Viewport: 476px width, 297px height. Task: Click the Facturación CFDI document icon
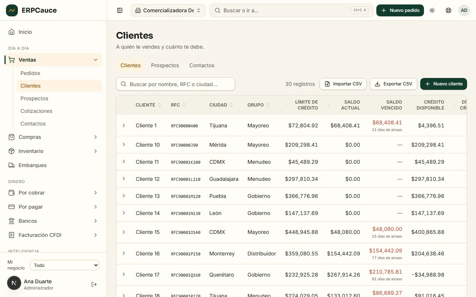(x=12, y=235)
